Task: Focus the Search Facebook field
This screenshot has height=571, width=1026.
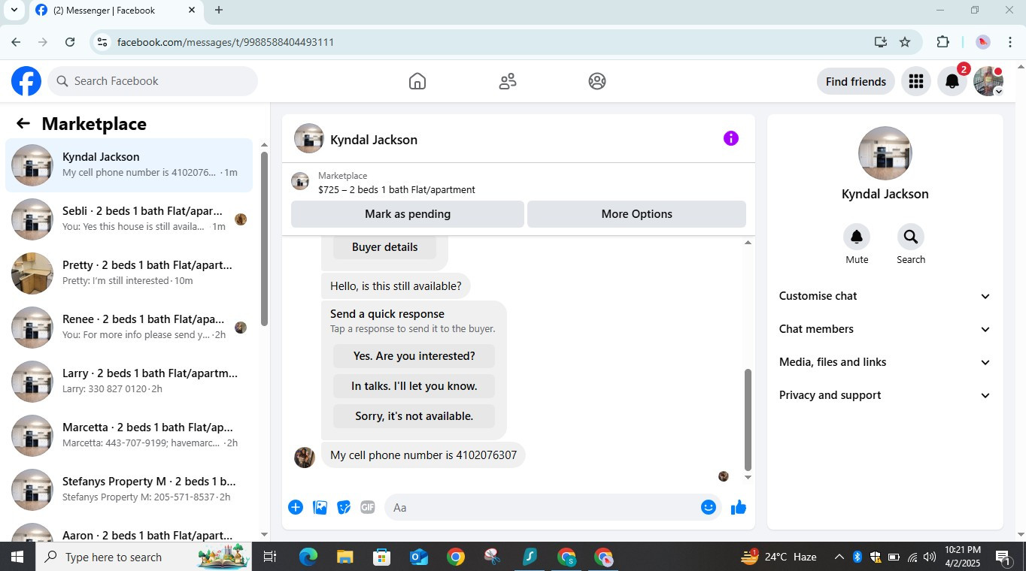Action: tap(153, 81)
